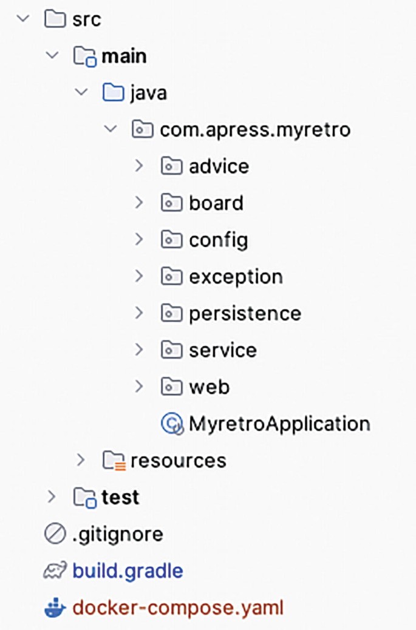Viewport: 416px width, 630px height.
Task: Click the Gradle elephant icon beside build.gradle
Action: [x=55, y=570]
